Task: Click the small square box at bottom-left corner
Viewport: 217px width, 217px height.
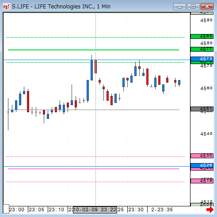Action: pos(6,209)
